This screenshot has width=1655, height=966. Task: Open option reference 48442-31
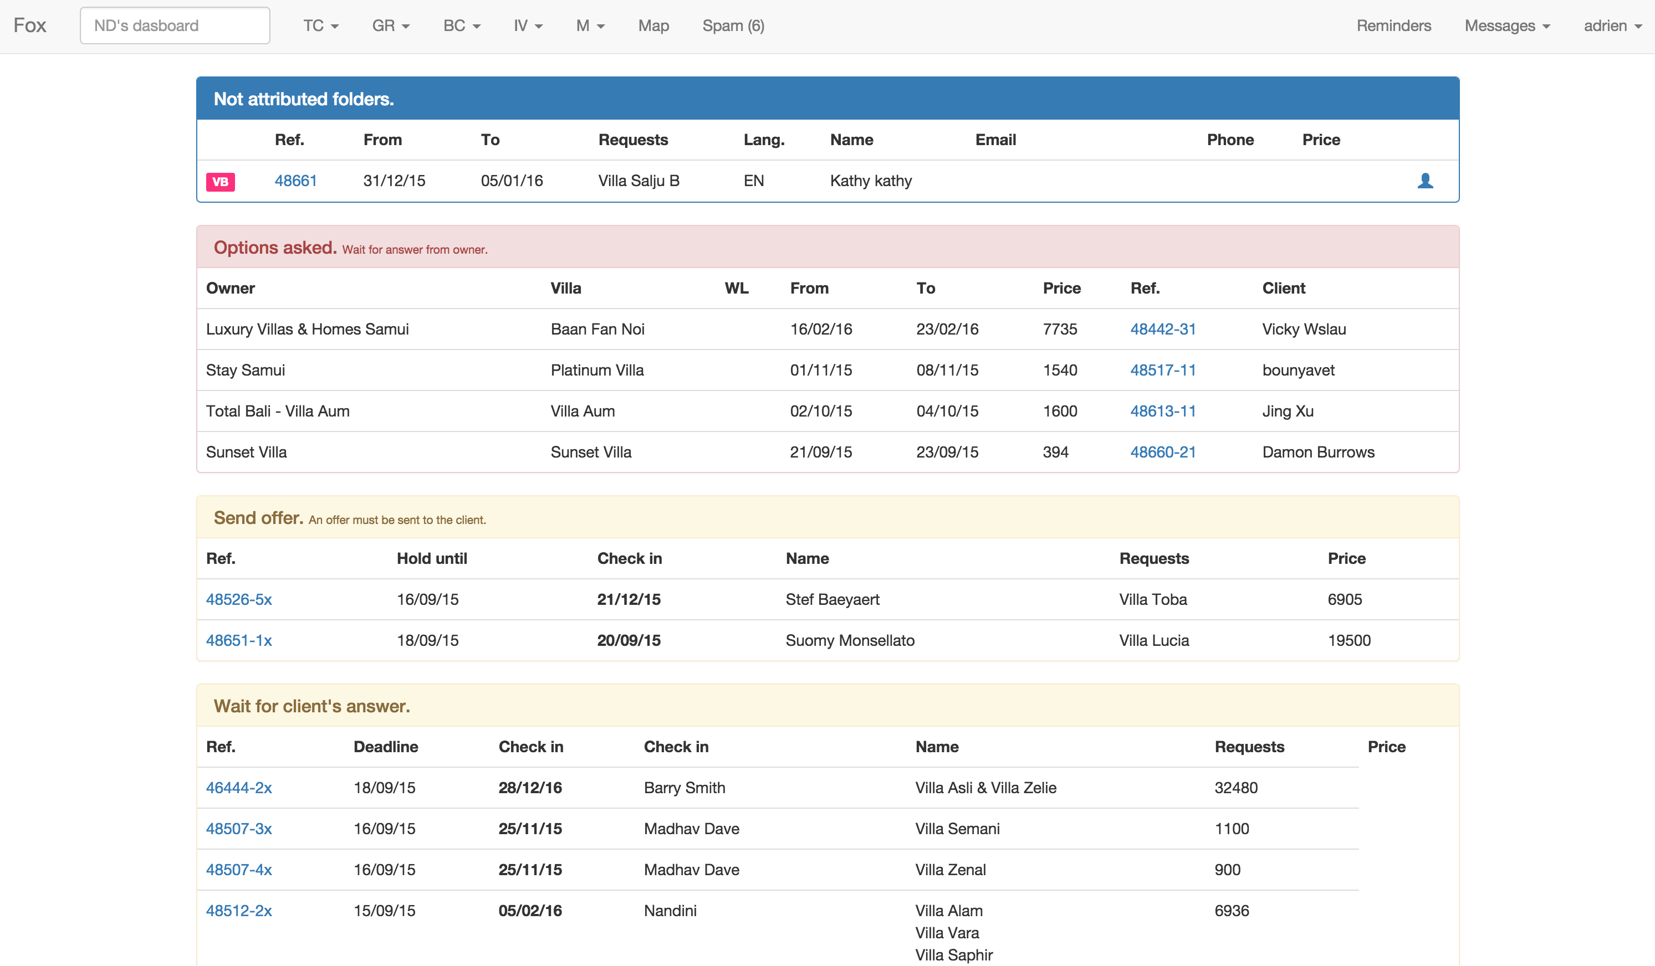pos(1162,329)
